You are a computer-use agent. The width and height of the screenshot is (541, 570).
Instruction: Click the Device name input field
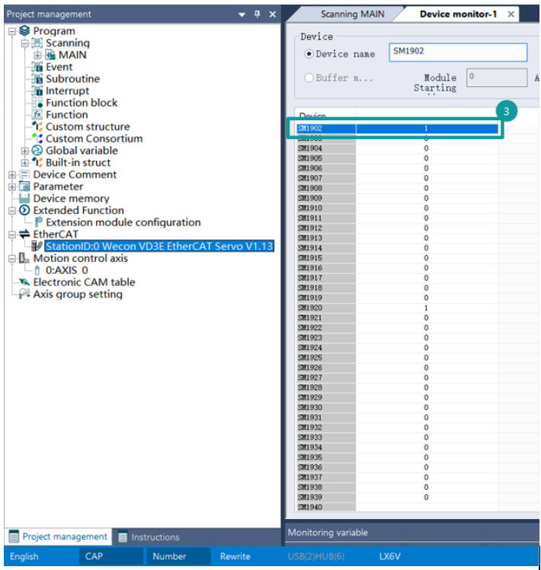coord(457,52)
